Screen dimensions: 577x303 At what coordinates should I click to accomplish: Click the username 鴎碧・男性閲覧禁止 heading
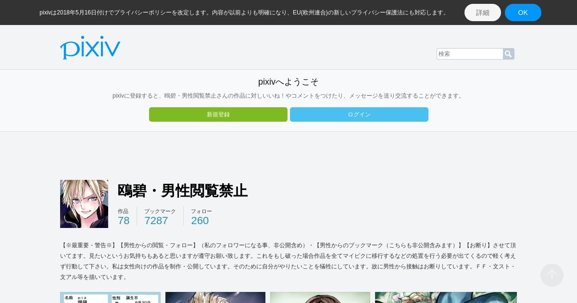183,190
